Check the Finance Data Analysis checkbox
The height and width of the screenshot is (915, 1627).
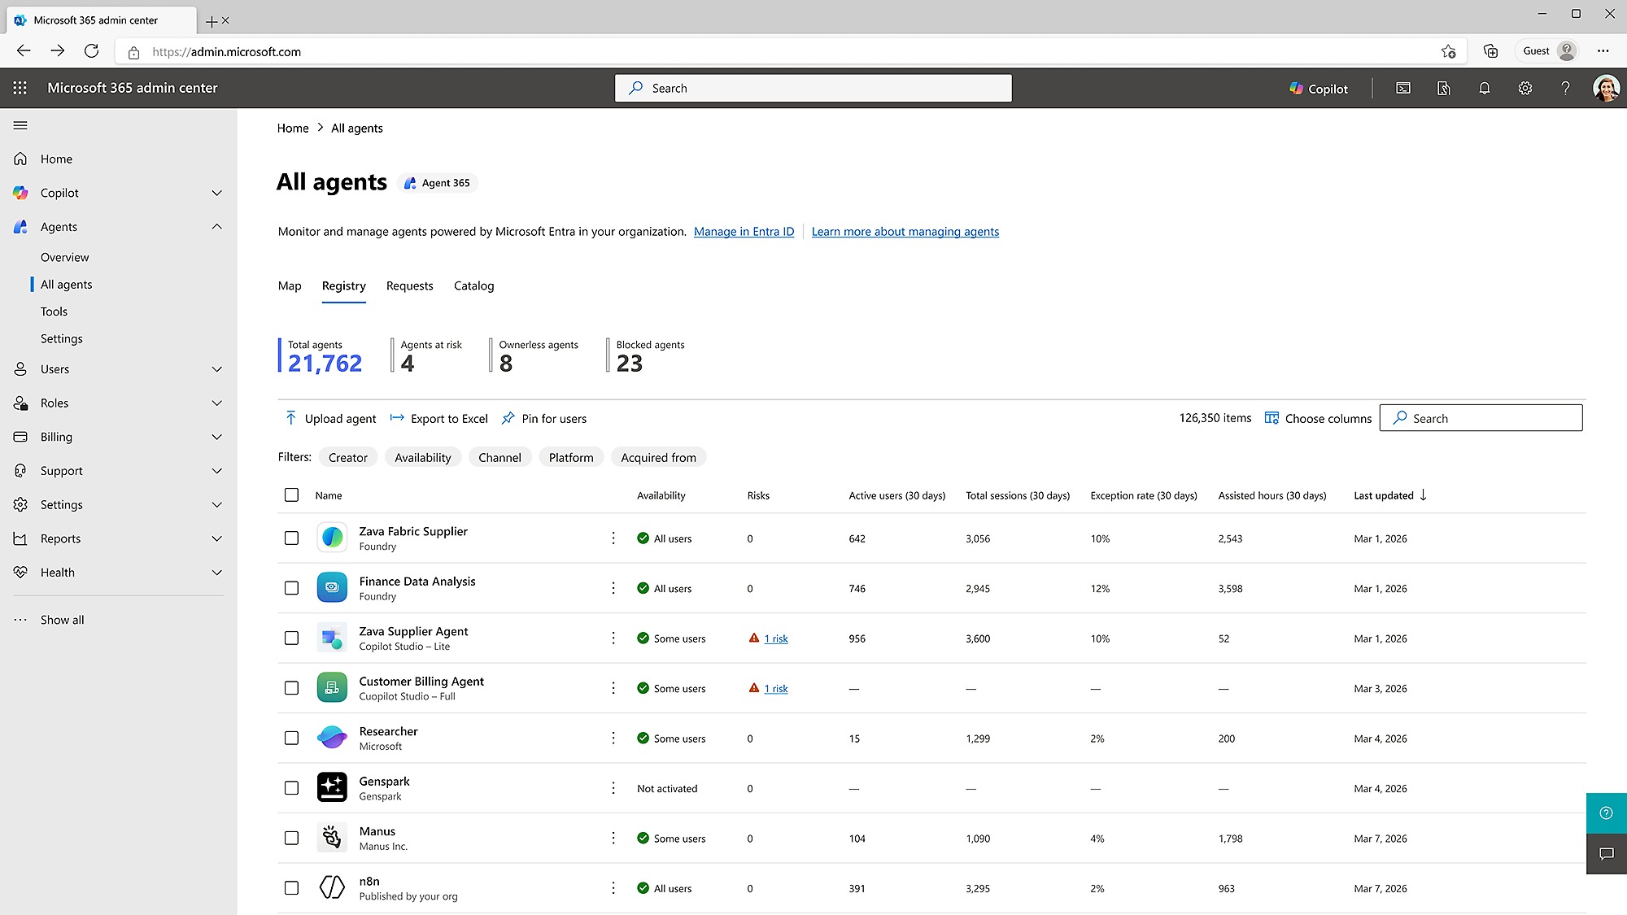[291, 588]
